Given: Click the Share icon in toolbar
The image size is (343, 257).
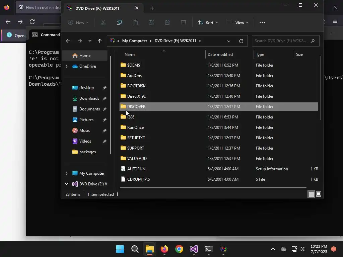Looking at the screenshot, I should coord(167,22).
